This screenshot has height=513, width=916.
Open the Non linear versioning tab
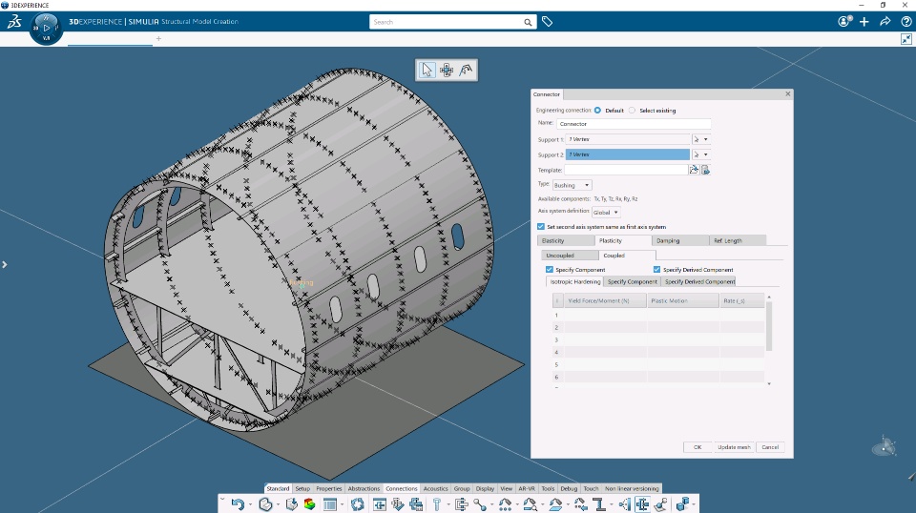point(632,488)
